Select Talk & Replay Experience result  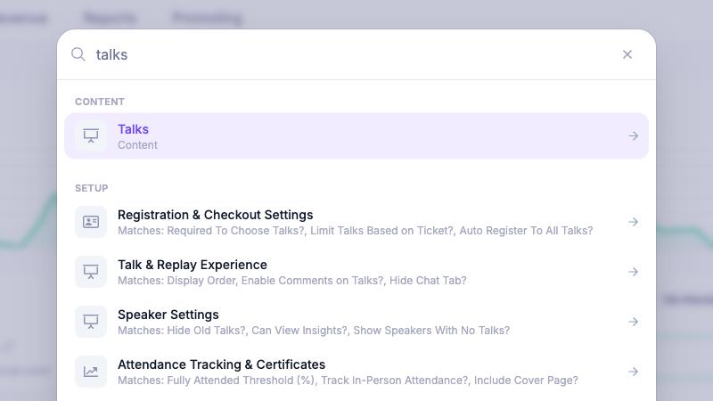[x=356, y=272]
